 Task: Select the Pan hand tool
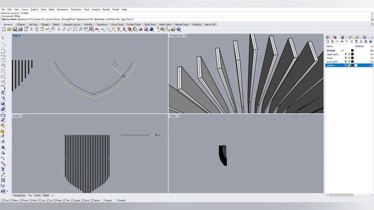[53, 29]
